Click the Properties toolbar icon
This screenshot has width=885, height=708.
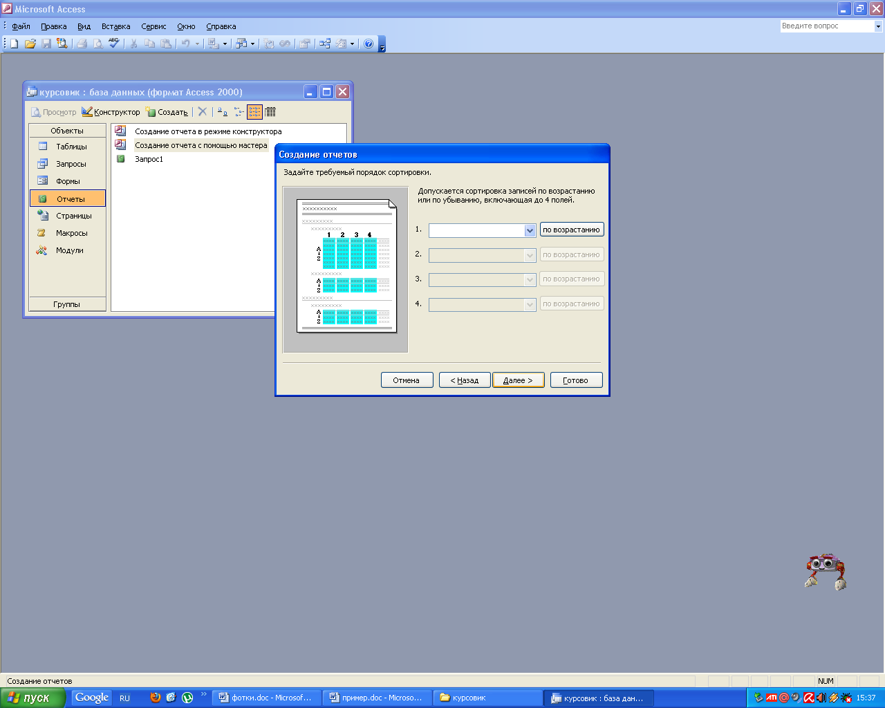tap(304, 44)
